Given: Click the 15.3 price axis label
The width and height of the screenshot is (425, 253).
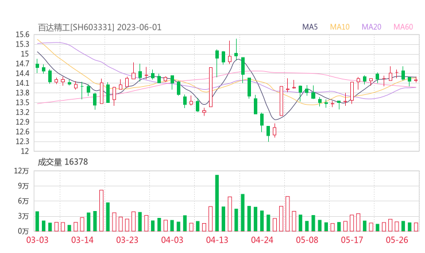Looking at the screenshot, I should [22, 44].
